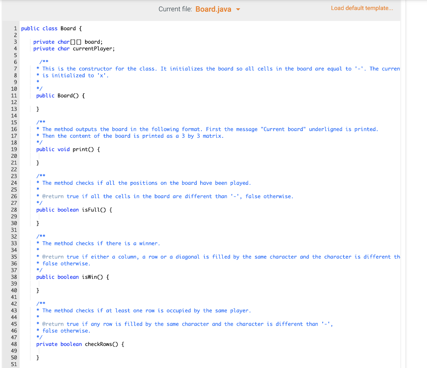Click the orange chevron beside Board.java
427x368 pixels.
[x=239, y=8]
